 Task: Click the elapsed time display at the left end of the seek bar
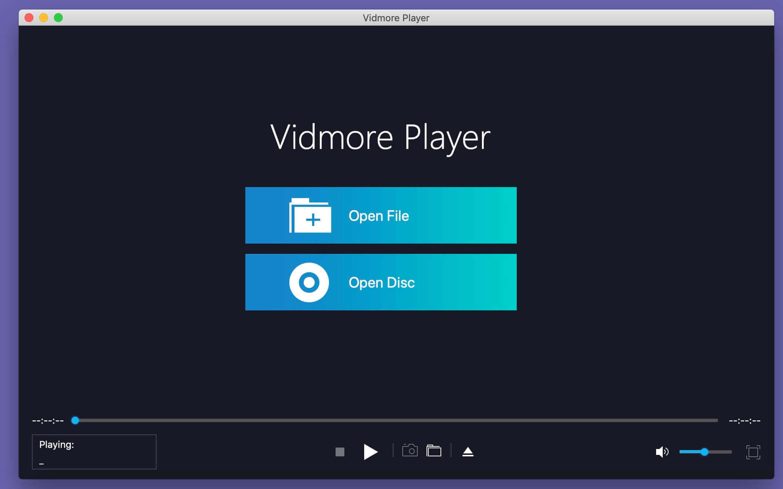48,421
